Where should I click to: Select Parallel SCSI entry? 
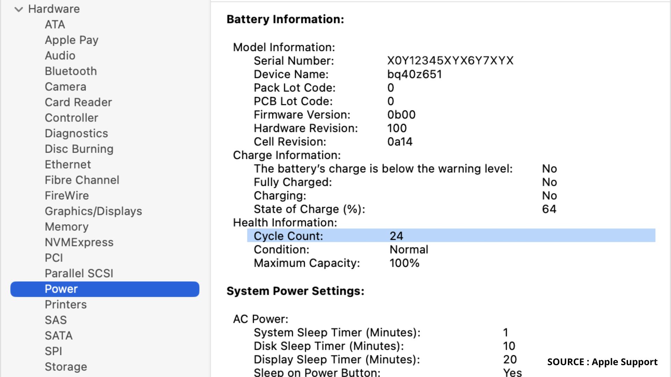click(x=79, y=273)
